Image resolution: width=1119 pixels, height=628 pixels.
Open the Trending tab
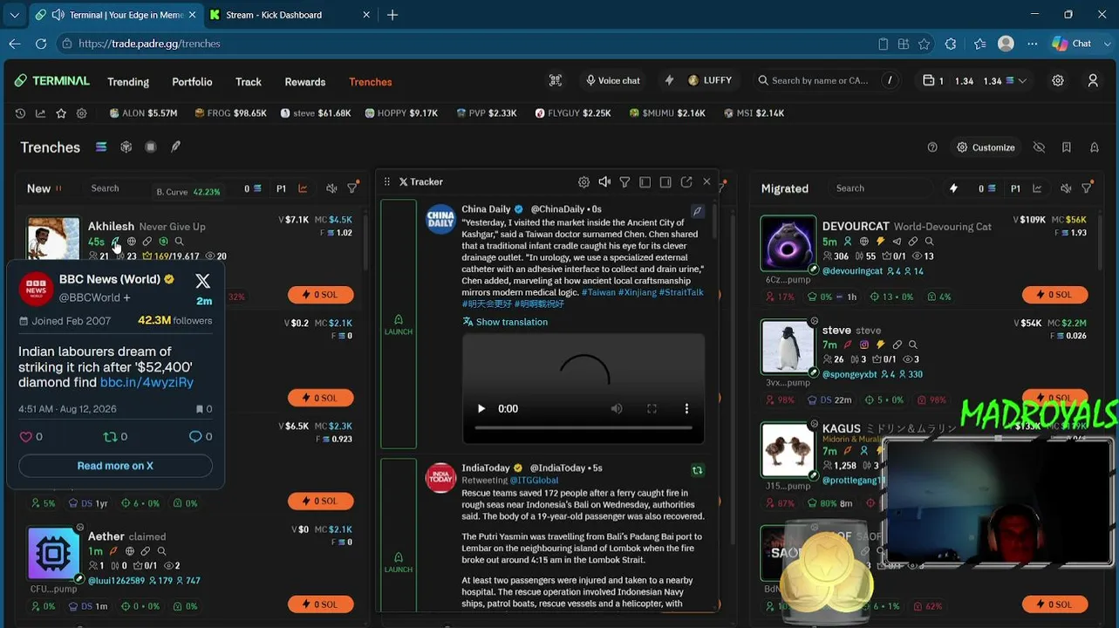[128, 82]
